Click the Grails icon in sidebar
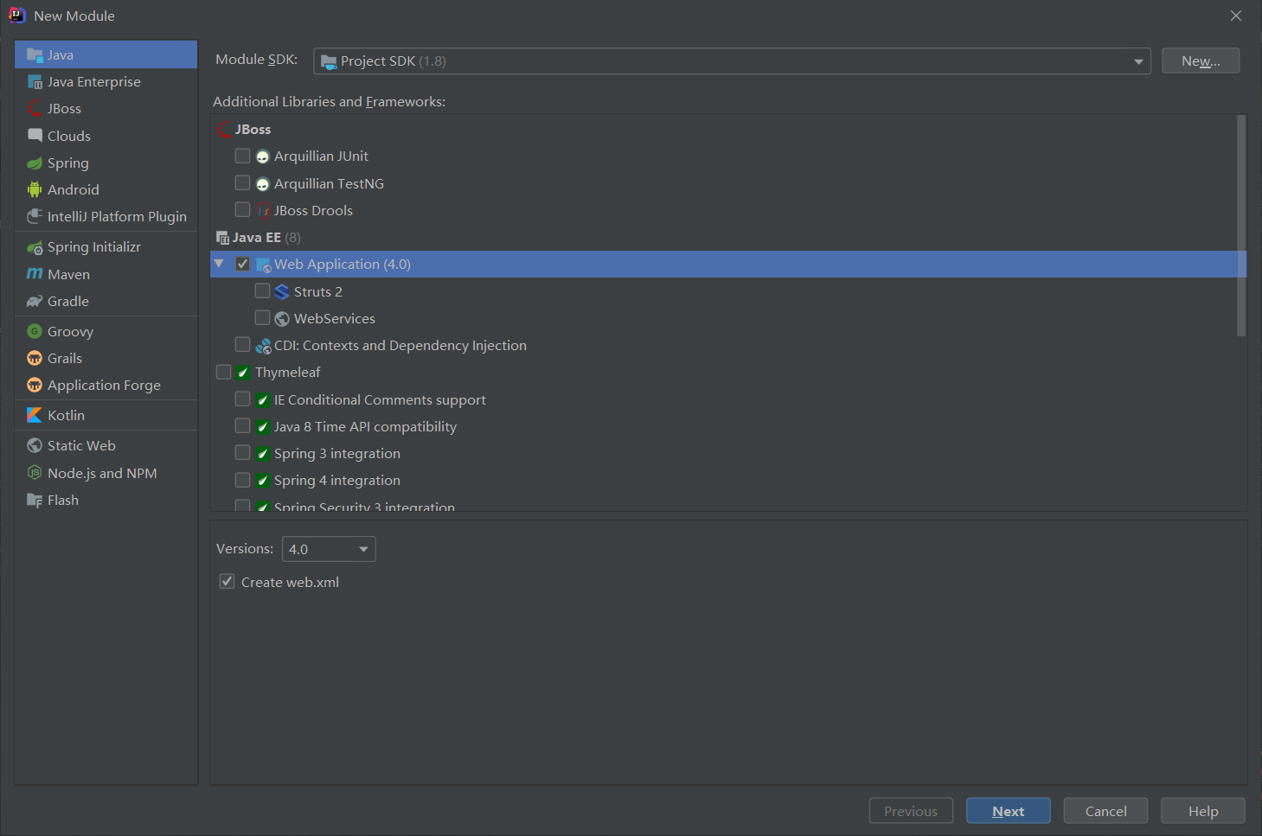 click(35, 358)
